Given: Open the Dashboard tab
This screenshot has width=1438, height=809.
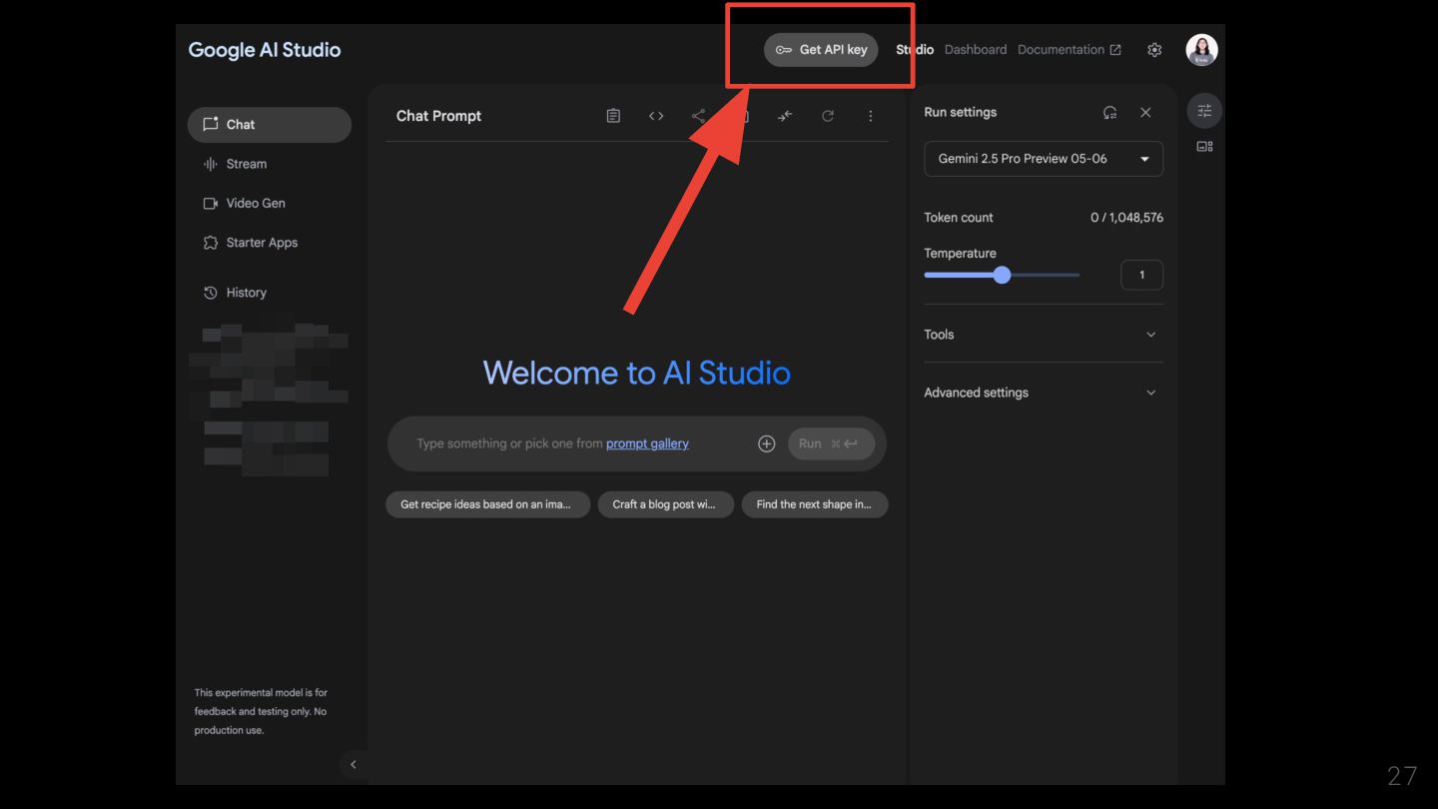Looking at the screenshot, I should pos(976,50).
